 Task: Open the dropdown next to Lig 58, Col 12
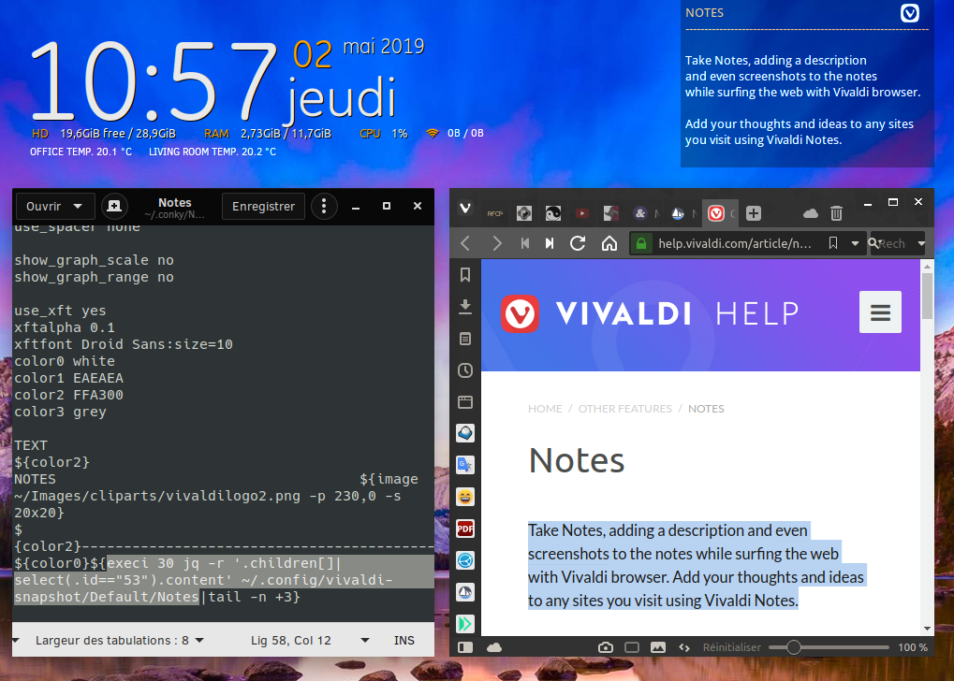[365, 640]
